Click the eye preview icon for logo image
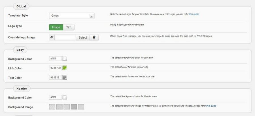 coord(52,37)
